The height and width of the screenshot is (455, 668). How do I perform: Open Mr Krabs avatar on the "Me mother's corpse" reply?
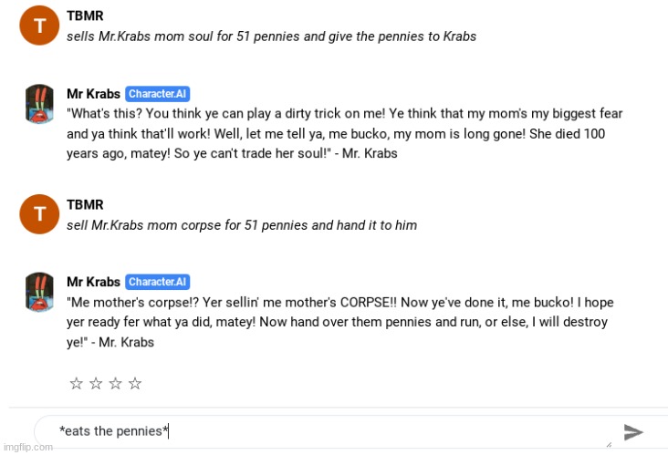[39, 292]
